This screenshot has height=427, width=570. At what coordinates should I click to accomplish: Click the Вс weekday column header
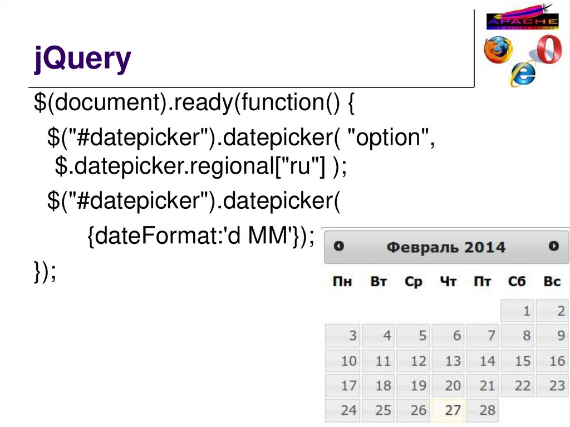(x=552, y=282)
